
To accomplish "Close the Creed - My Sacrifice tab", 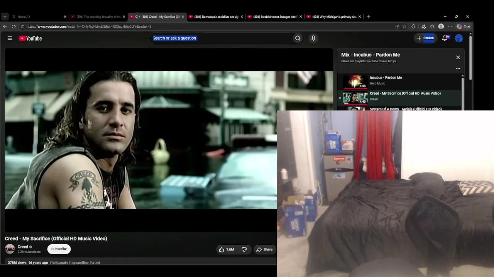I will coord(183,17).
